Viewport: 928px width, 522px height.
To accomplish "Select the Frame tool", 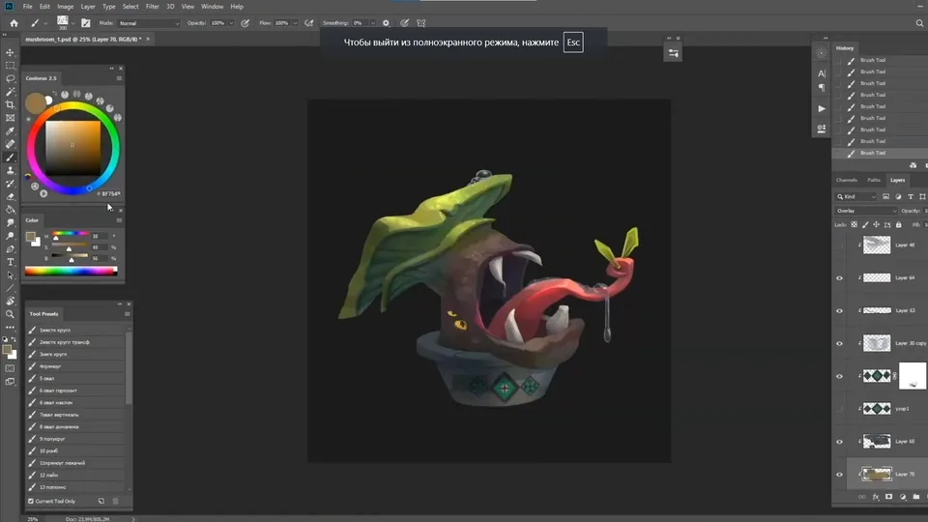I will click(10, 118).
